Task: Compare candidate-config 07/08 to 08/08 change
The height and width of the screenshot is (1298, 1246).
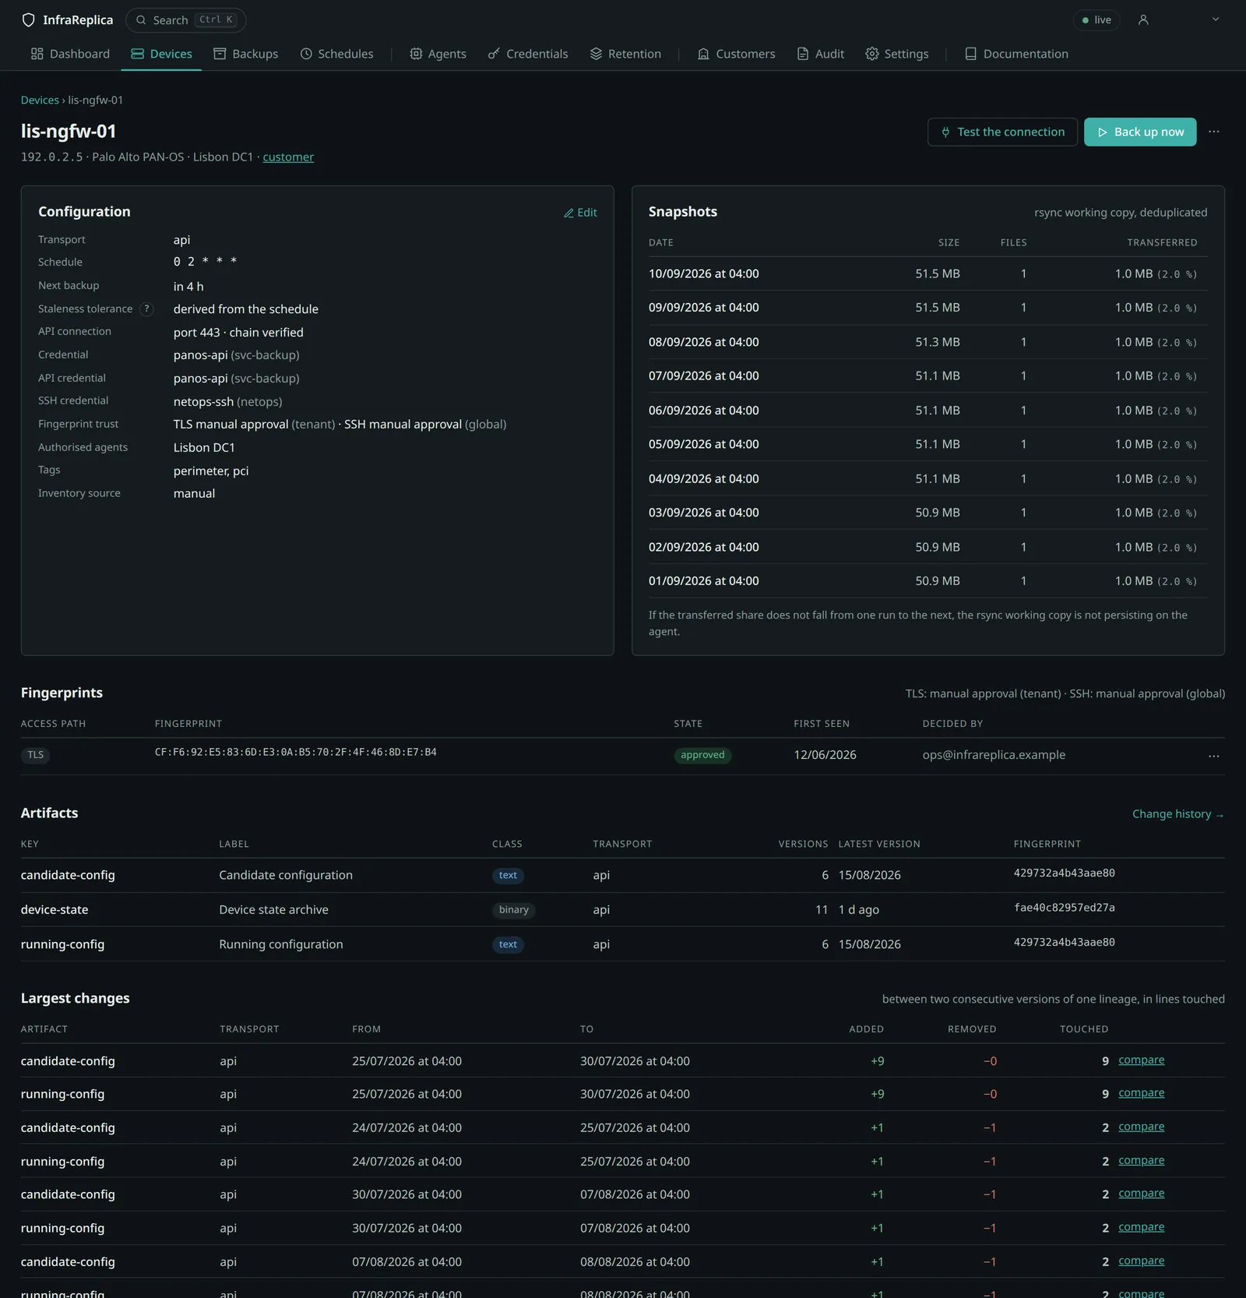Action: (1141, 1261)
